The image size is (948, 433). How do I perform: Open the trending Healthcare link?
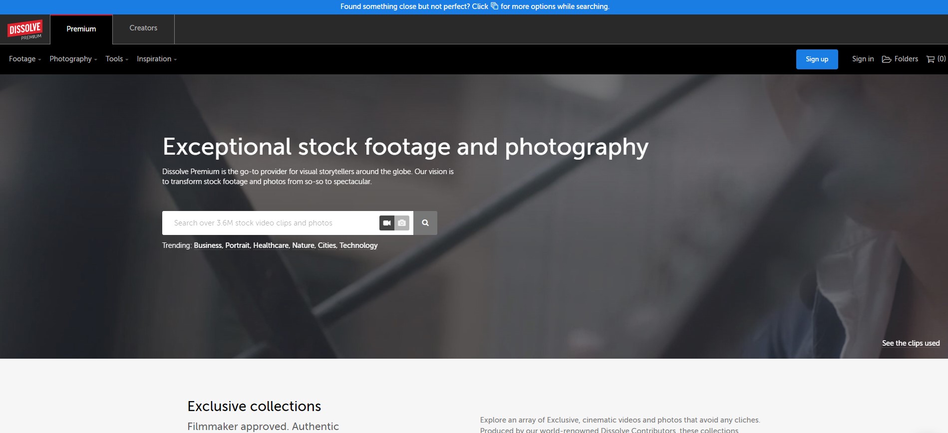point(271,245)
